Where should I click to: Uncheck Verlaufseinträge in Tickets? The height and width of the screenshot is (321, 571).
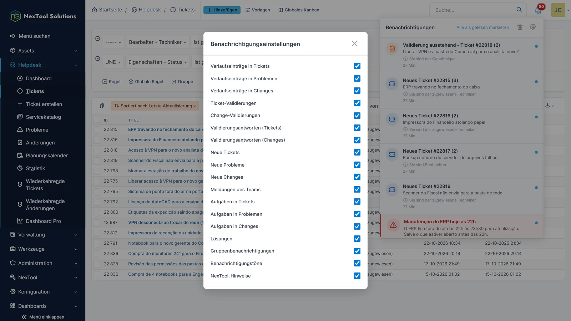357,66
